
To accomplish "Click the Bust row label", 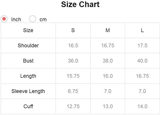I will pyautogui.click(x=28, y=61).
